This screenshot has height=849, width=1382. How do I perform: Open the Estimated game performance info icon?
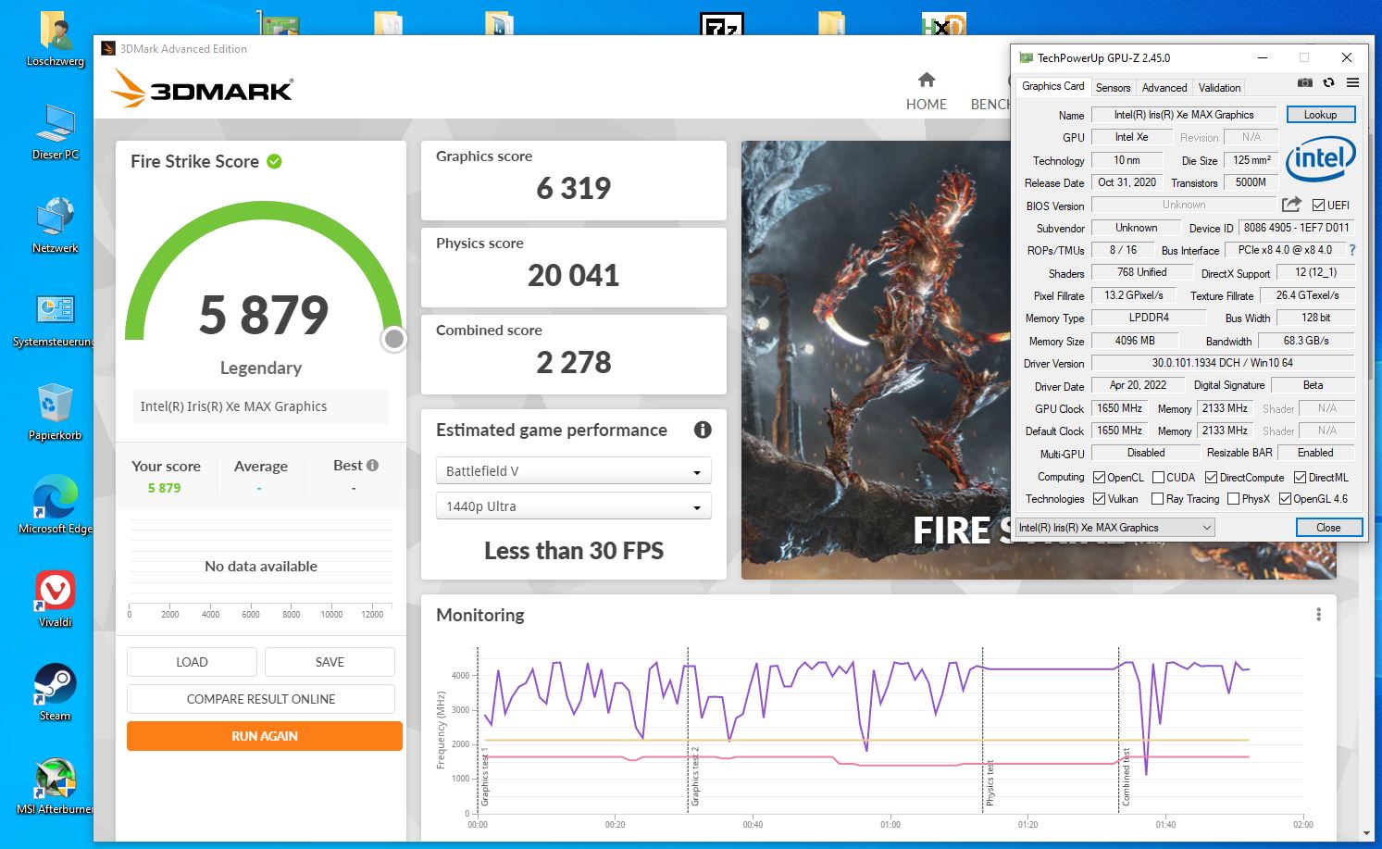[x=703, y=430]
